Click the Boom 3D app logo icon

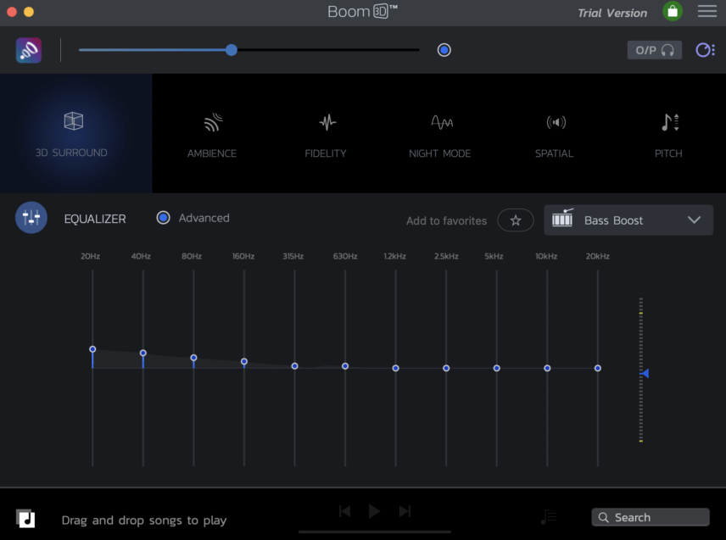29,50
